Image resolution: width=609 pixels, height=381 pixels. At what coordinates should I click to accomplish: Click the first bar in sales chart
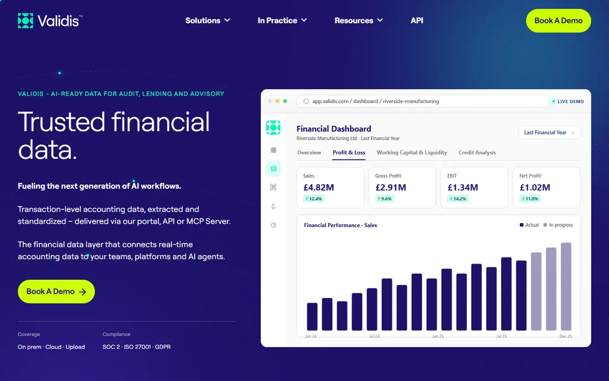[312, 317]
